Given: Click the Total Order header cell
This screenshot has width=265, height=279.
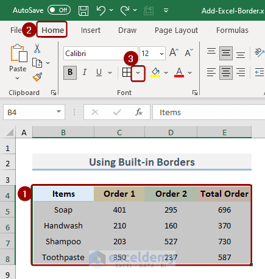Looking at the screenshot, I should point(224,194).
